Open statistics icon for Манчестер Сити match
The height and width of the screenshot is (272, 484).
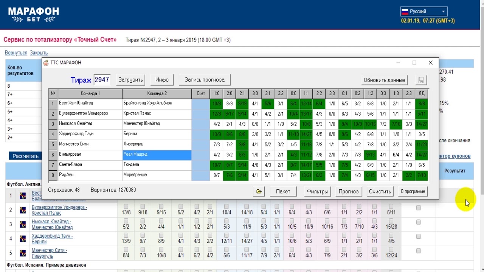point(23,253)
